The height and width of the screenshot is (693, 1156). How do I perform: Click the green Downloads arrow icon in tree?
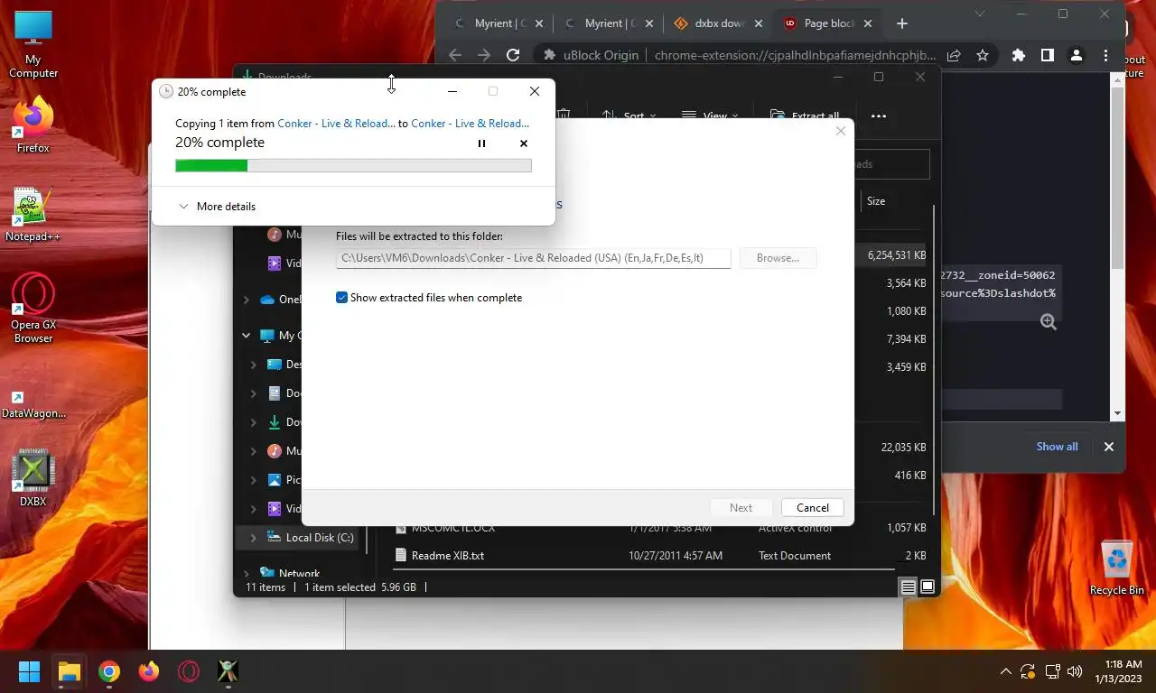(x=275, y=422)
